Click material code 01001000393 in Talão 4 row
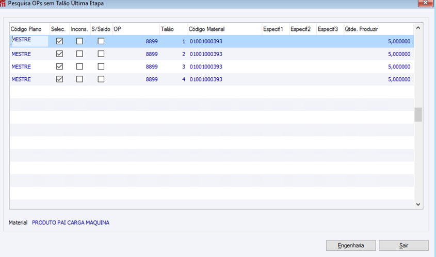Viewport: 436px width, 257px height. pyautogui.click(x=206, y=79)
